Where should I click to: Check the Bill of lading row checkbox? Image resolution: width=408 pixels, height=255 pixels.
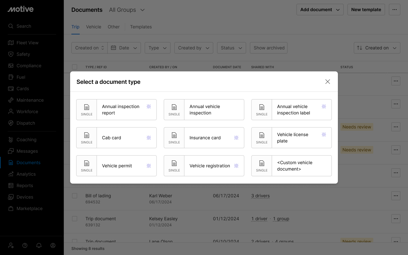[75, 196]
